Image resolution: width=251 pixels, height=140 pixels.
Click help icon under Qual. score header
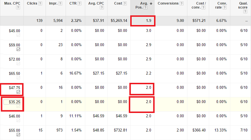[x=245, y=11]
